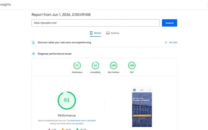Click the Performance label under small 91
Screen dimensions: 208x130
77,72
